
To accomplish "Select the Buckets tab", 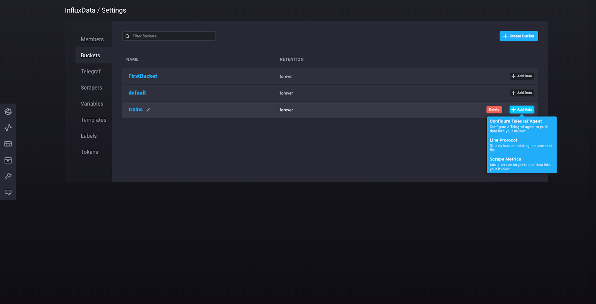I will (x=91, y=55).
